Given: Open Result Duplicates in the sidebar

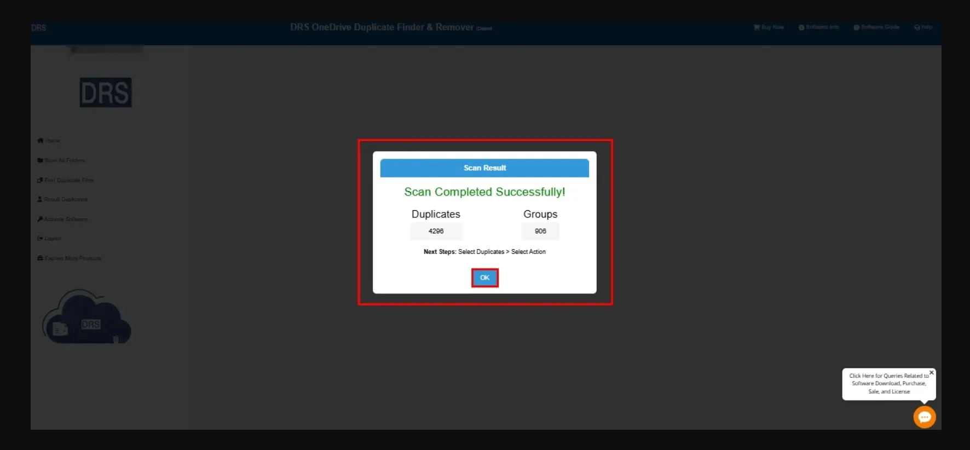Looking at the screenshot, I should click(x=62, y=199).
